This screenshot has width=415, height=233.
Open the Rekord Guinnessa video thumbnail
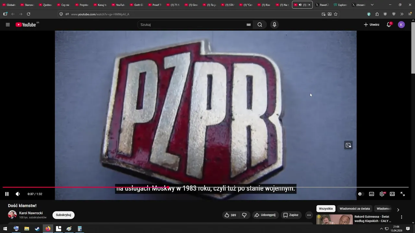pyautogui.click(x=334, y=219)
